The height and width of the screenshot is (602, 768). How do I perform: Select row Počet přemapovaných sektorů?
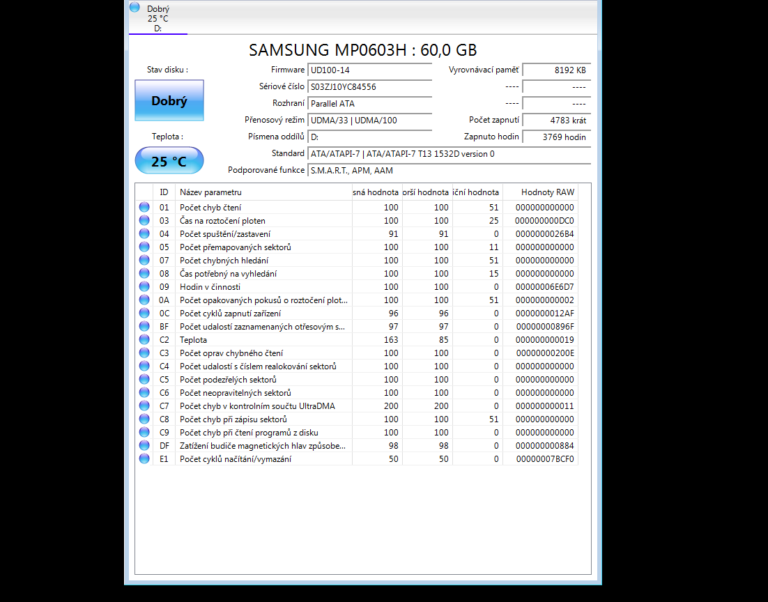[357, 247]
